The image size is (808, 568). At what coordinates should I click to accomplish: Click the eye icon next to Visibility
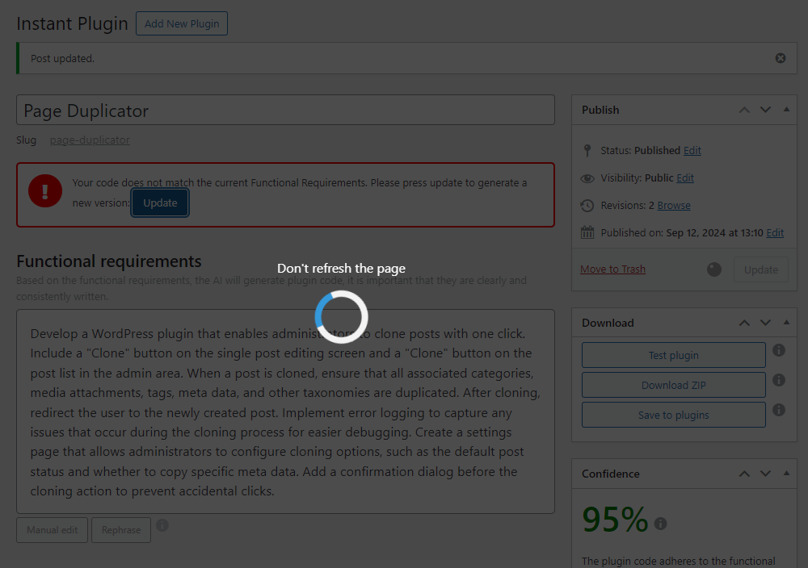tap(587, 177)
